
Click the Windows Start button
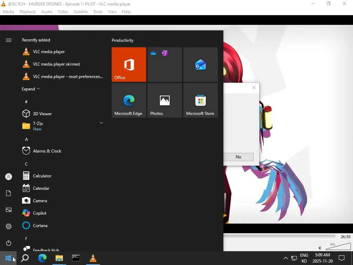8,258
